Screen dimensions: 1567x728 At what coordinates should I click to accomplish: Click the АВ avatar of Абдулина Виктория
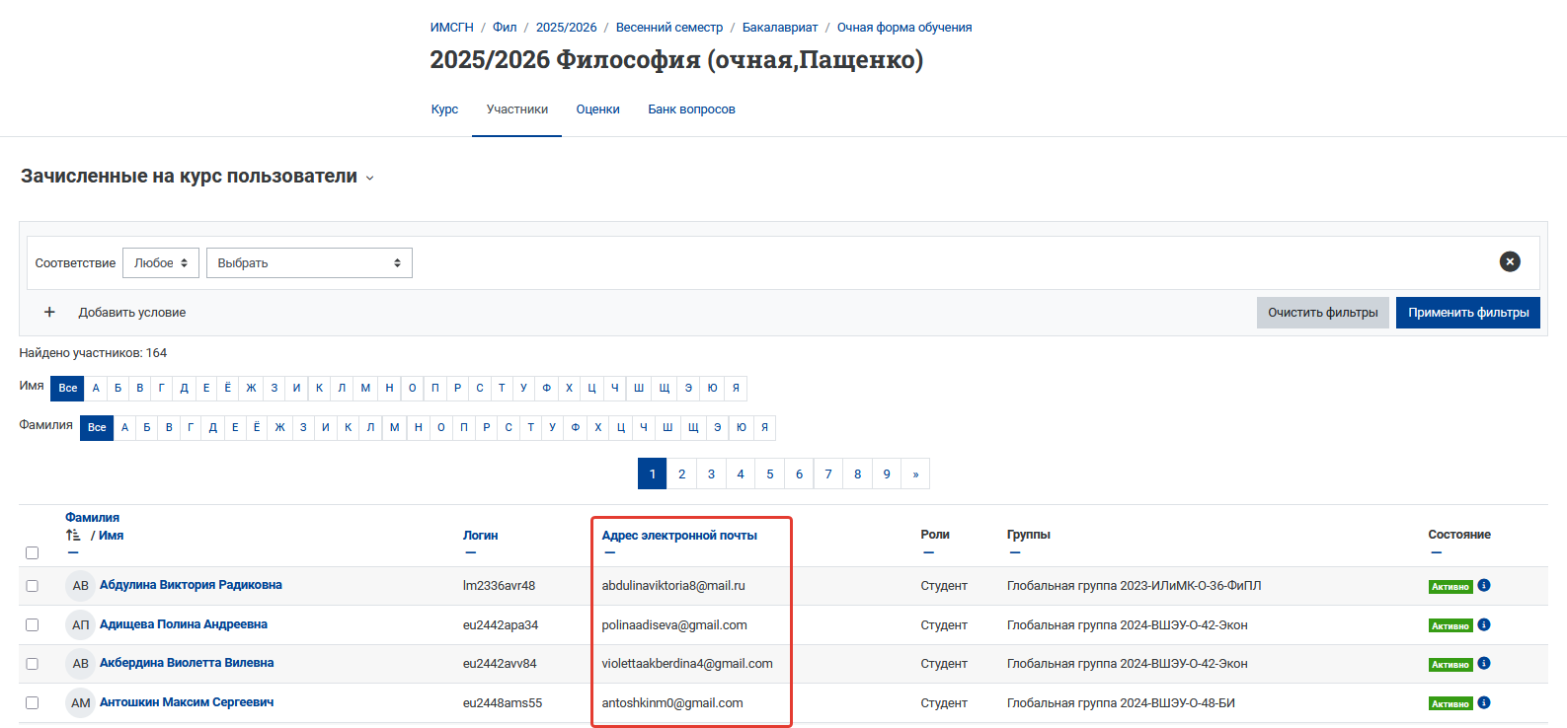(x=81, y=586)
